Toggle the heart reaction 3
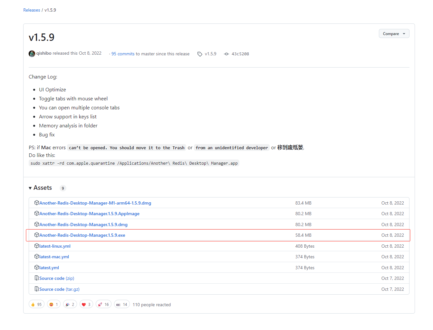 coord(86,304)
